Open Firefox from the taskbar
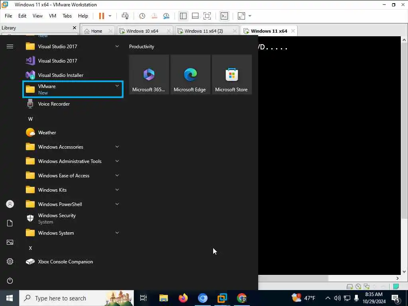Image resolution: width=408 pixels, height=306 pixels. click(183, 298)
